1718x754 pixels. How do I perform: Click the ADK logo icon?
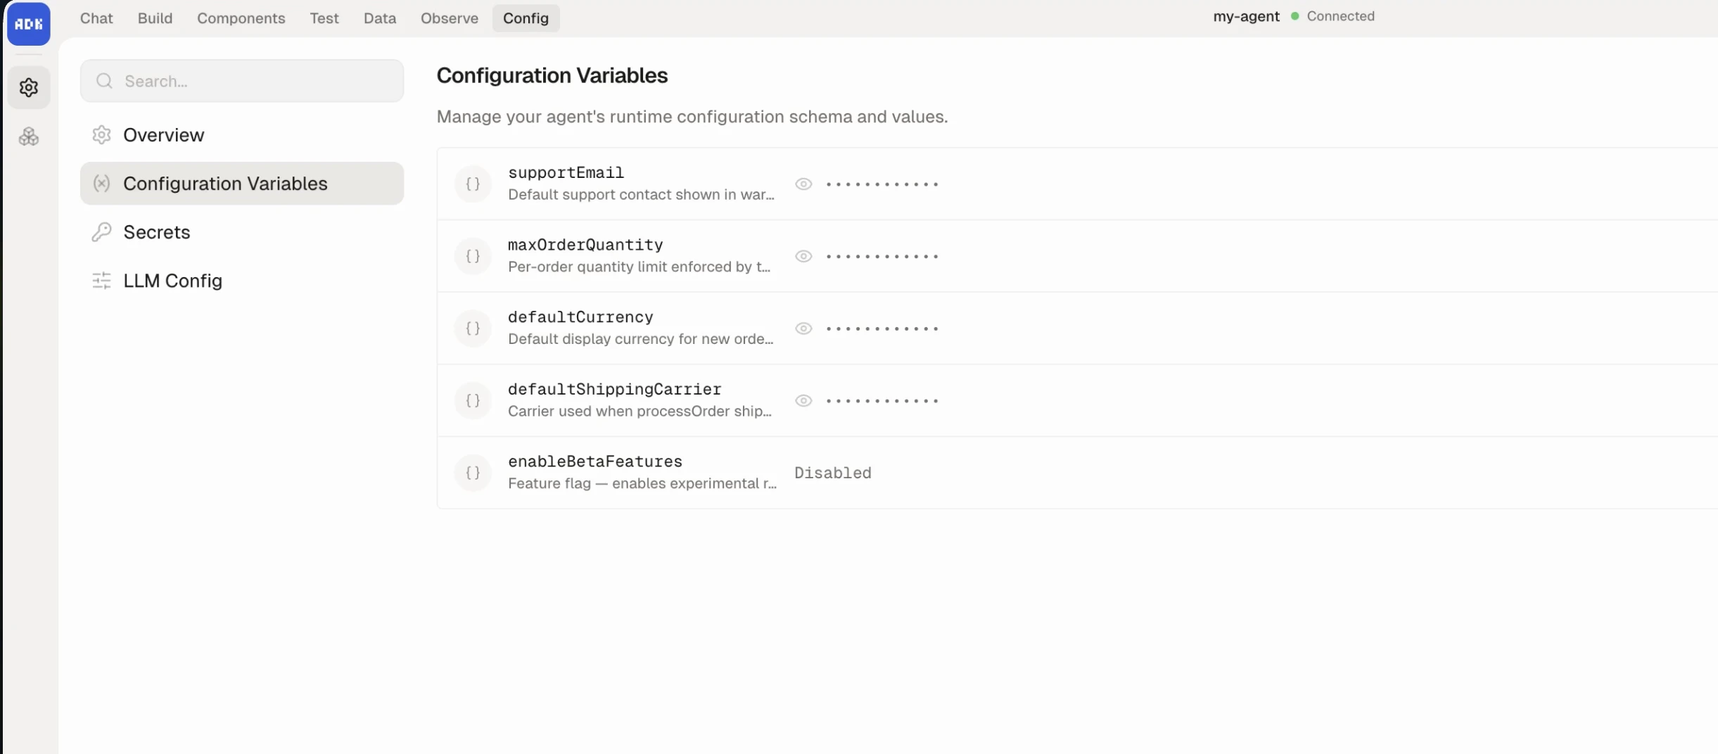28,23
